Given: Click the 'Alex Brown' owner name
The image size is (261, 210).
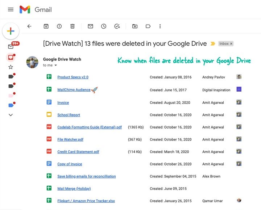Looking at the screenshot, I should [x=211, y=176].
